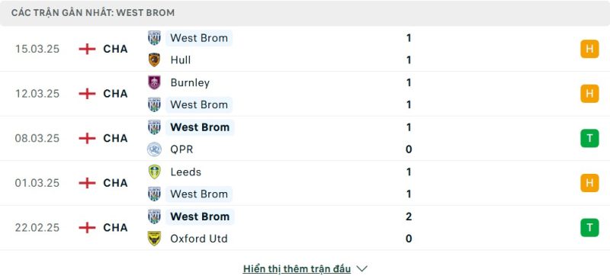This screenshot has width=610, height=276.
Task: Click CHA league label for 12.03.25 match
Action: coord(116,94)
